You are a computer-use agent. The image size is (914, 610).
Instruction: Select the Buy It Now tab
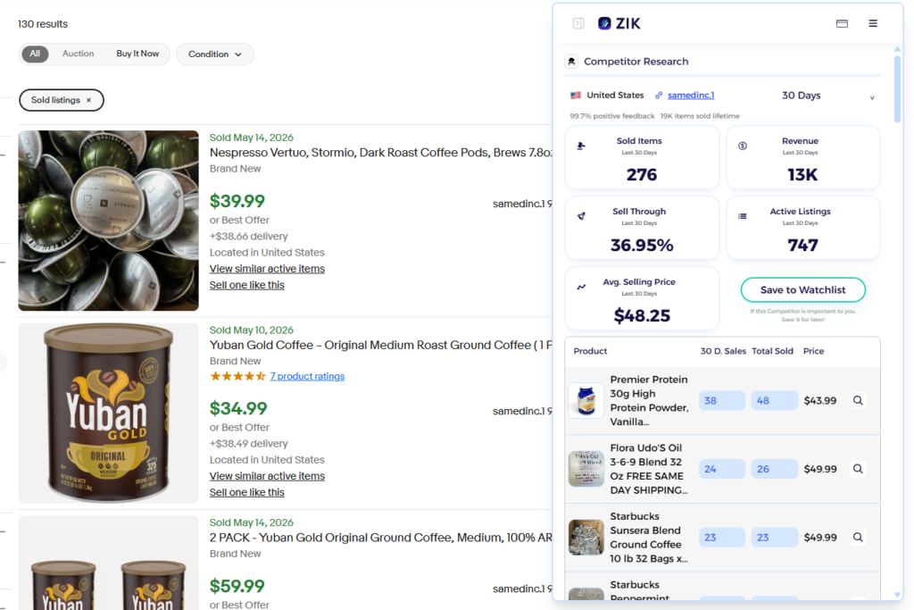click(x=137, y=54)
